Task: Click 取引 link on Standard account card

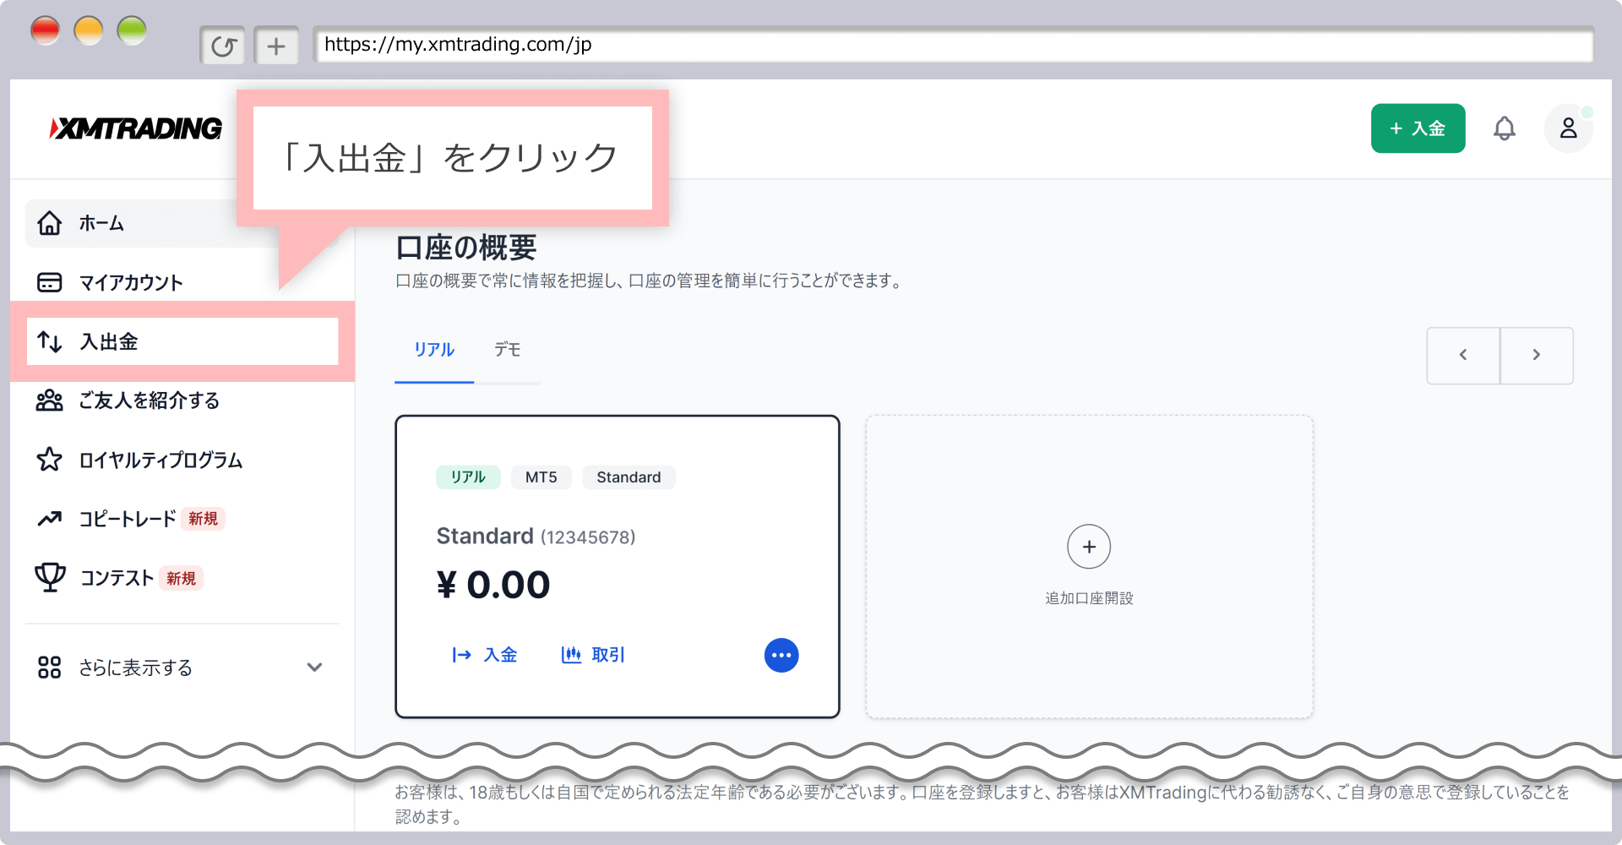Action: point(593,655)
